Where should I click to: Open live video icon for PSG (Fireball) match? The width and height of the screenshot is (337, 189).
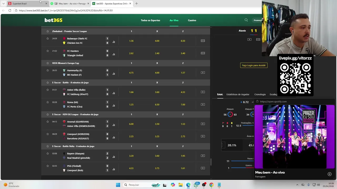[x=203, y=168]
